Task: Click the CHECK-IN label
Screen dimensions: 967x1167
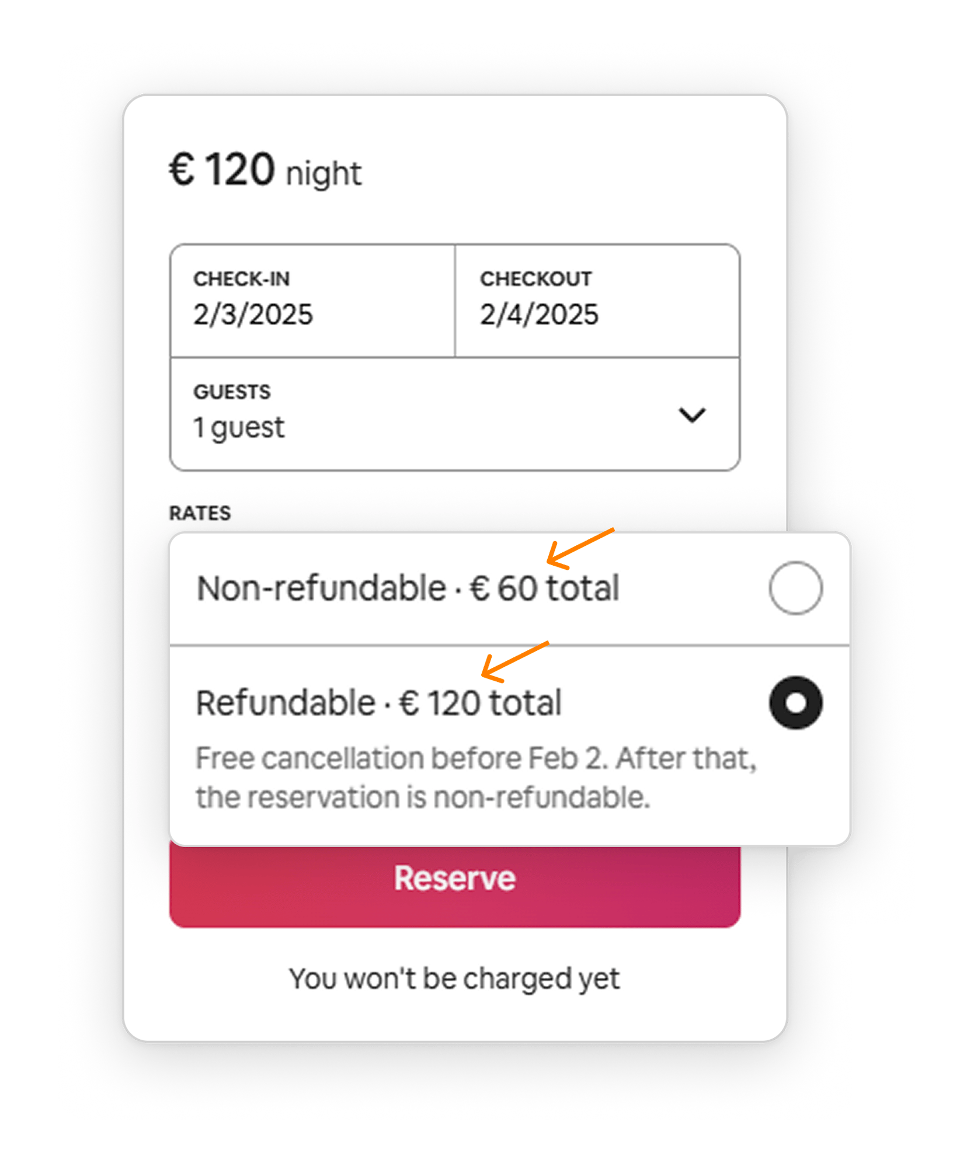Action: pos(241,279)
